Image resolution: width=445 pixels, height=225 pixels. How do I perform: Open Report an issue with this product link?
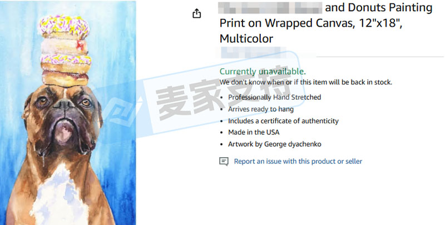[298, 161]
